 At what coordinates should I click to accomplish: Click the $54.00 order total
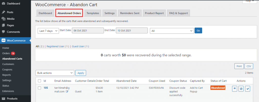pos(99,88)
